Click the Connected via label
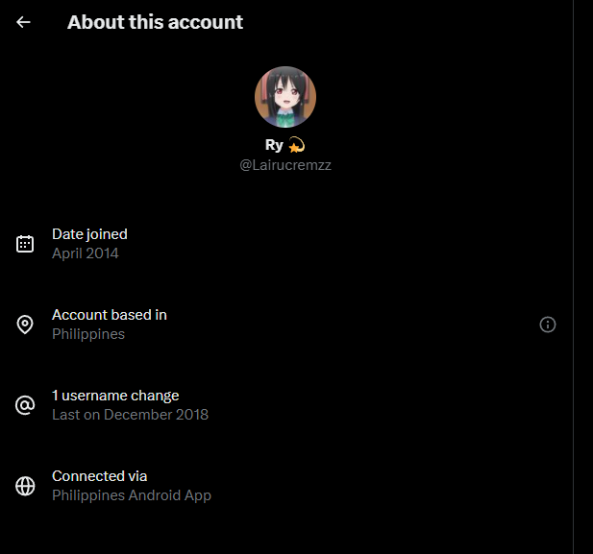The width and height of the screenshot is (593, 554). pyautogui.click(x=99, y=476)
